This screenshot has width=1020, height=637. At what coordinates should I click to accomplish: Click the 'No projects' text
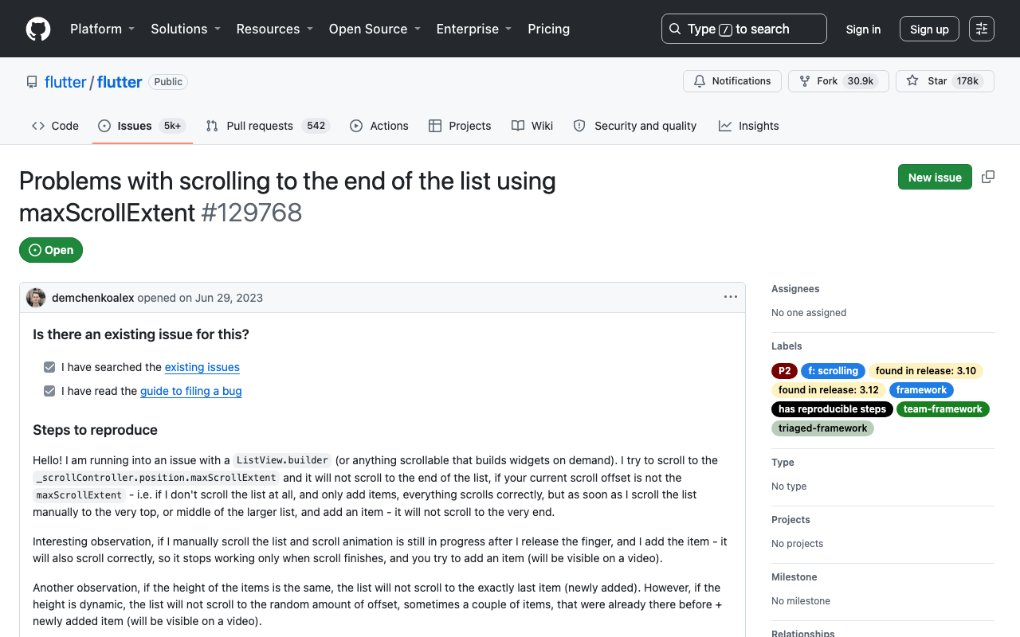click(798, 544)
